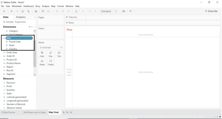Open the Drill Down-sum of sales sheet

point(35,112)
